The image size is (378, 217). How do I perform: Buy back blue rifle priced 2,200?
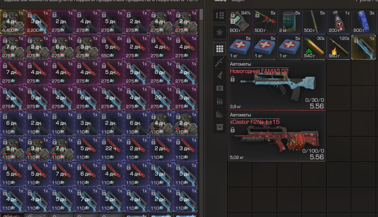click(37, 22)
